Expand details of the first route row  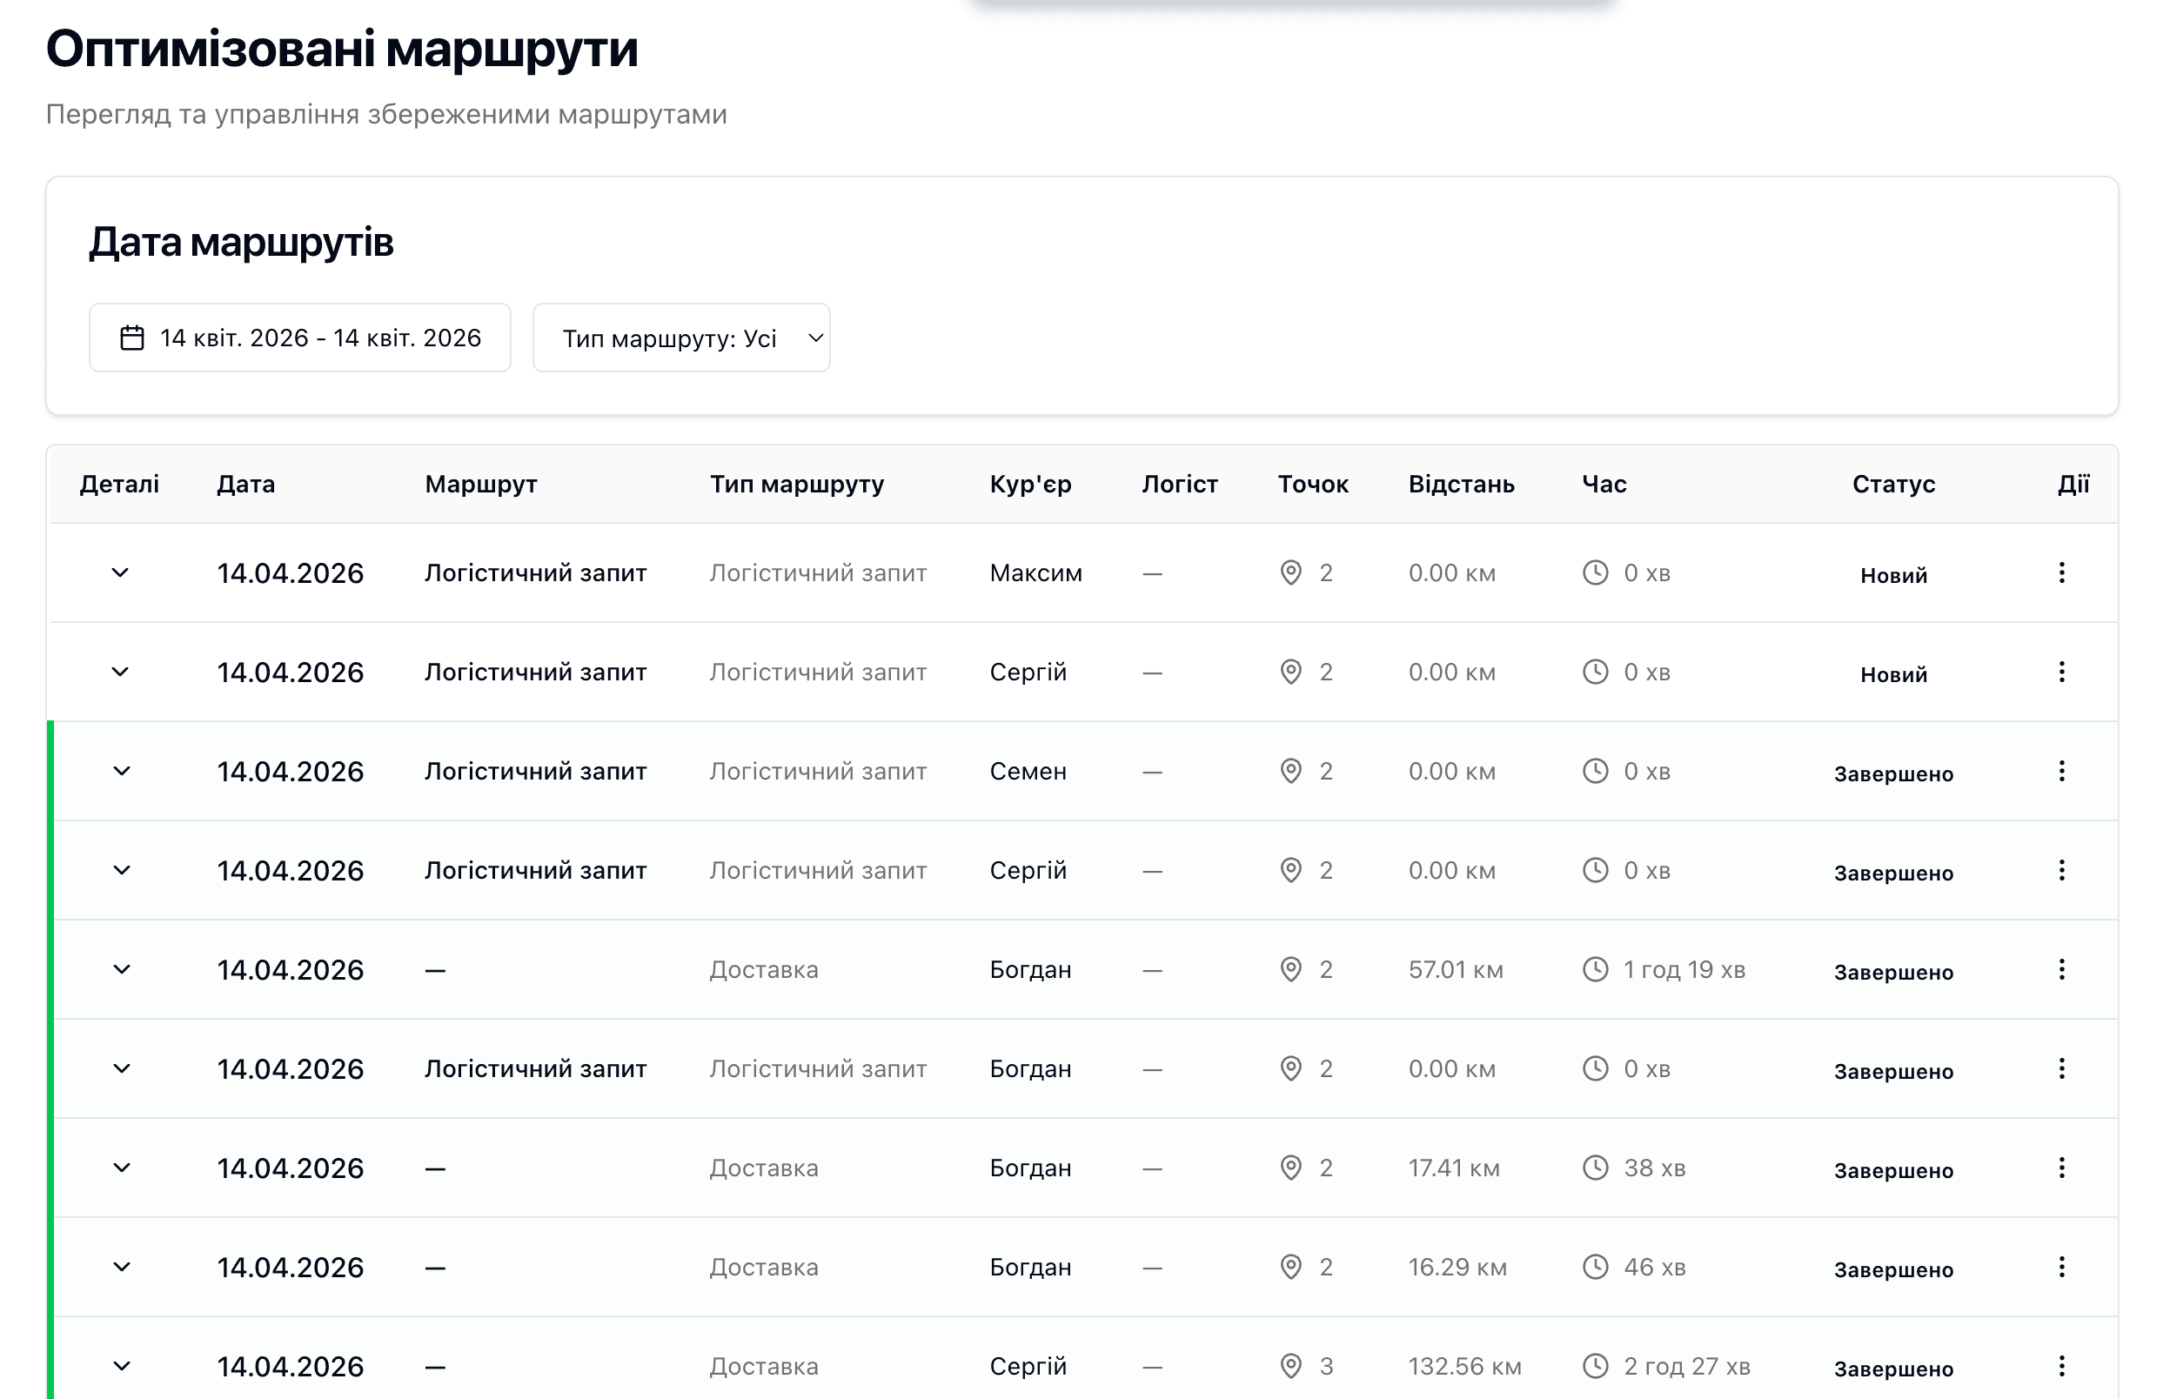121,572
